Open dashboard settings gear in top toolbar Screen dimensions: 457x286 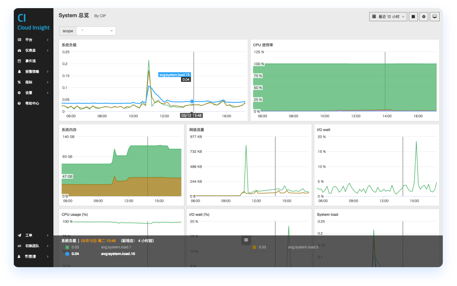424,17
